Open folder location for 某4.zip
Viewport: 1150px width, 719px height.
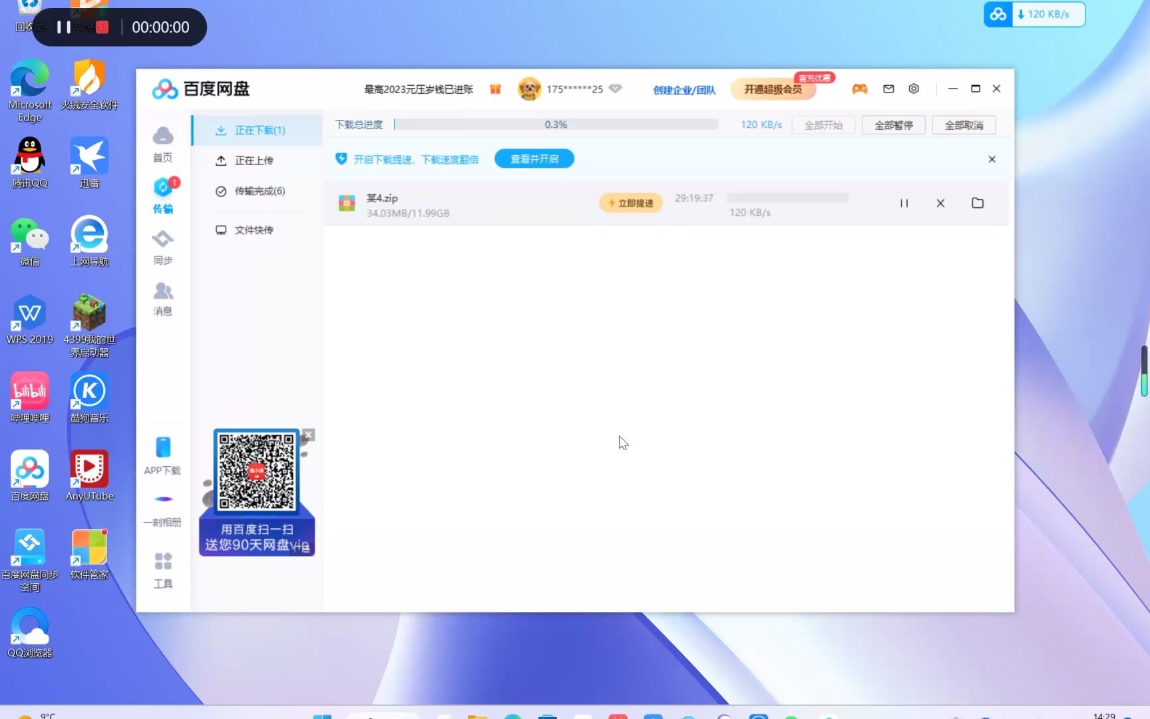(978, 203)
